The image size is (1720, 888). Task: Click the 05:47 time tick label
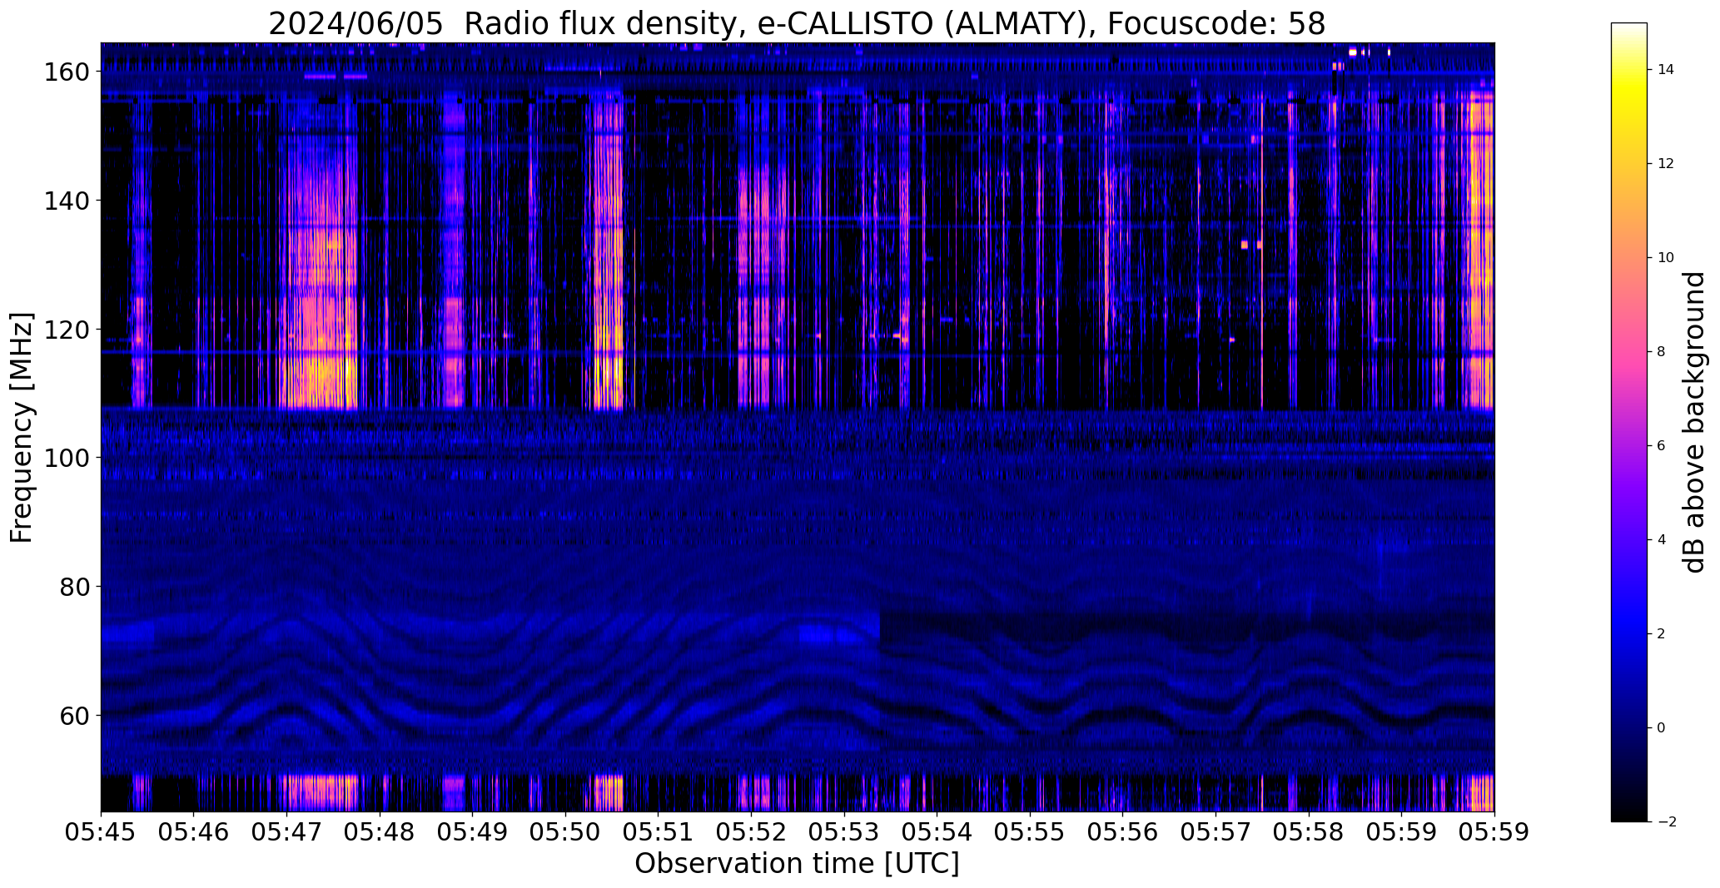point(286,833)
